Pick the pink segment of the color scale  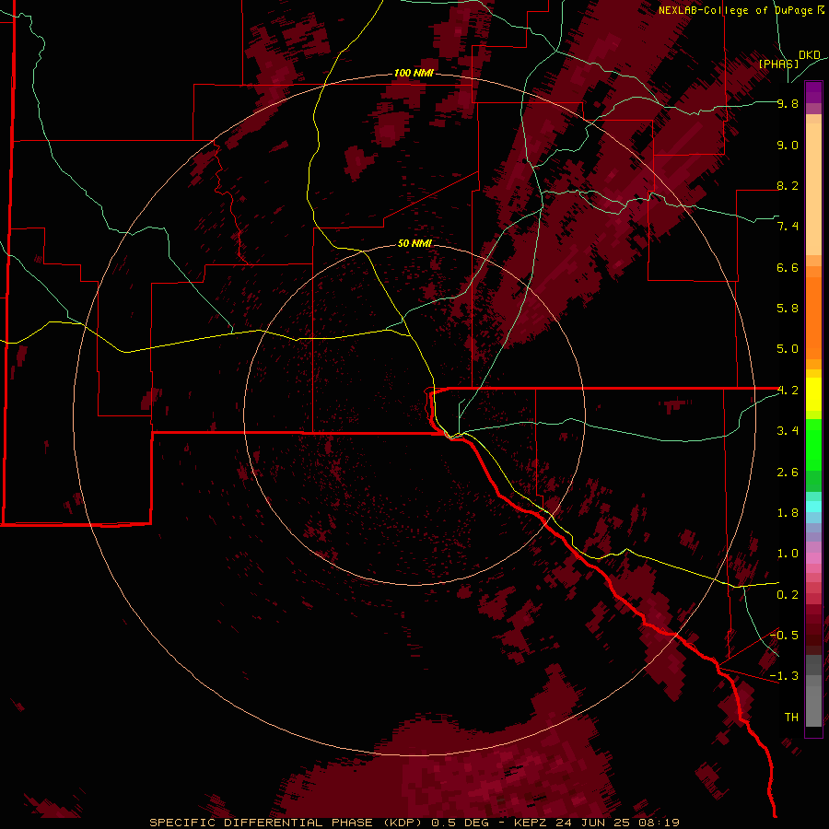(813, 558)
